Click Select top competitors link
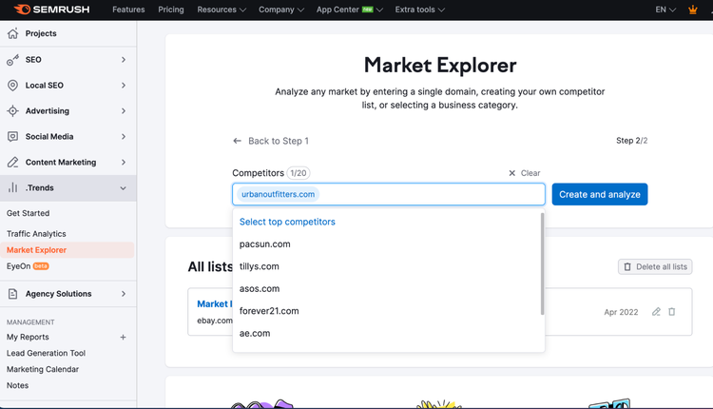 pyautogui.click(x=287, y=222)
